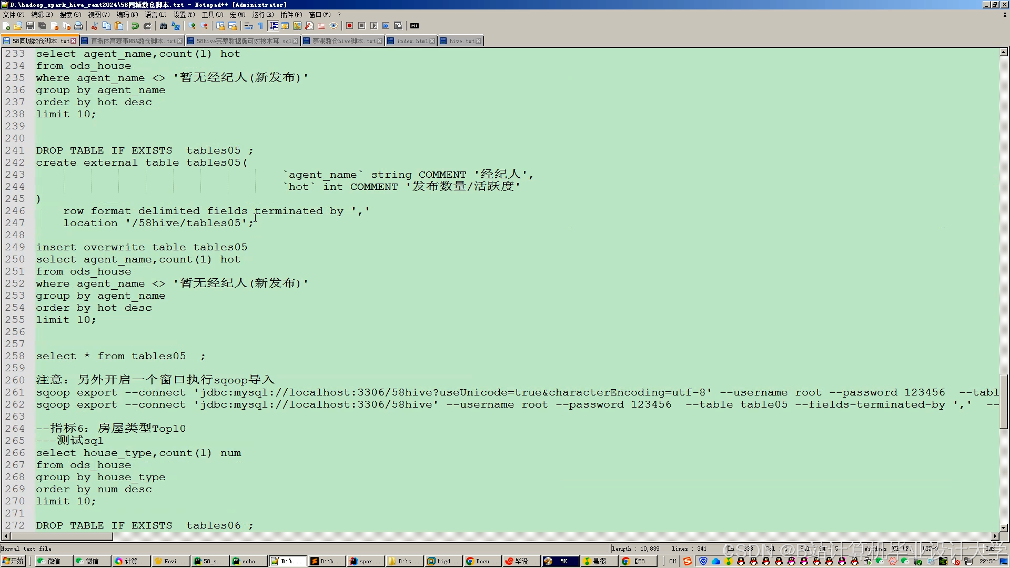Expand the 设置 (Settings) menu
The width and height of the screenshot is (1010, 568).
(184, 15)
